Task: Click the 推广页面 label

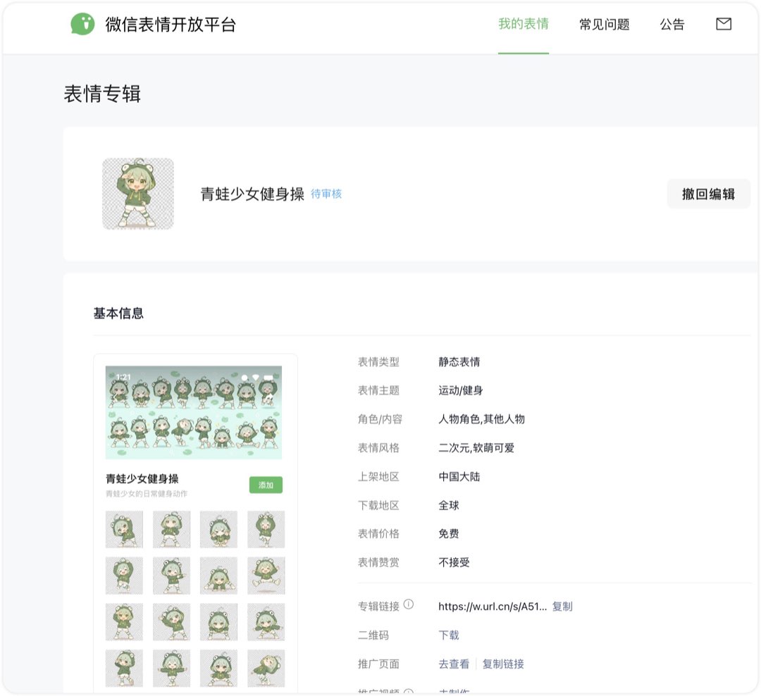Action: click(x=378, y=664)
